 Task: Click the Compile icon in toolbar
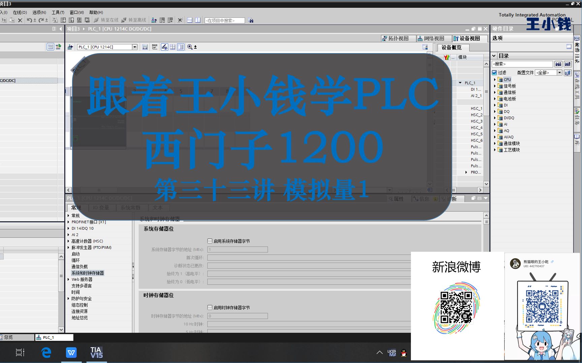[x=55, y=20]
